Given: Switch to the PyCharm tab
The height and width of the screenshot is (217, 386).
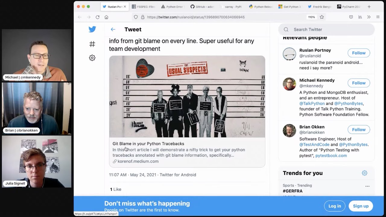Looking at the screenshot, I should (348, 7).
